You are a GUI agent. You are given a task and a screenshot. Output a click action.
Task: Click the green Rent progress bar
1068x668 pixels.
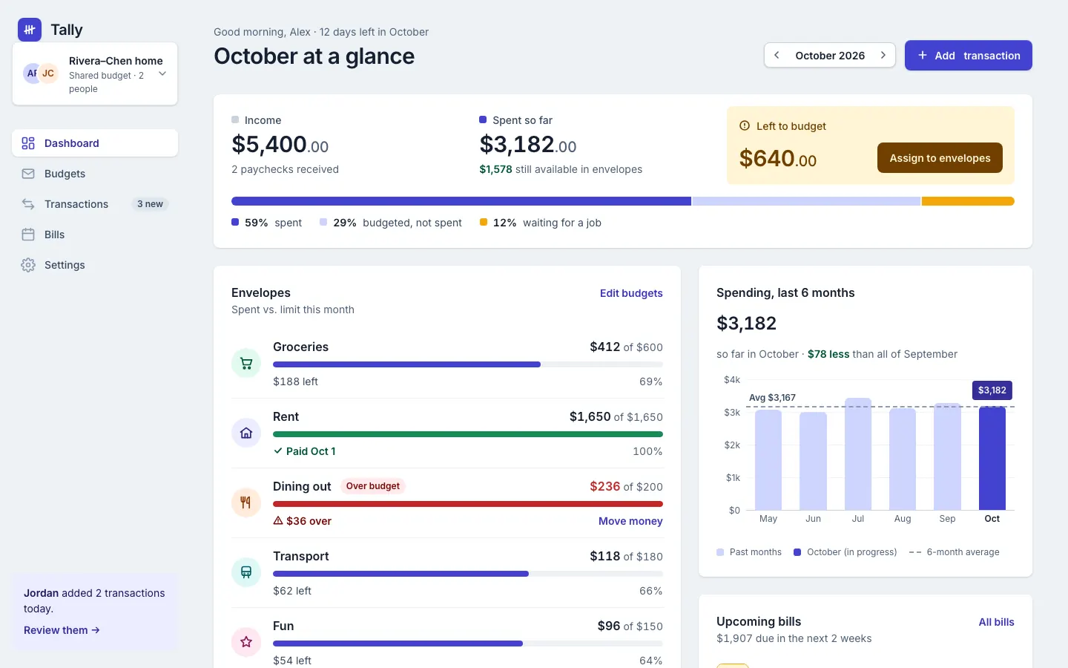pyautogui.click(x=468, y=434)
